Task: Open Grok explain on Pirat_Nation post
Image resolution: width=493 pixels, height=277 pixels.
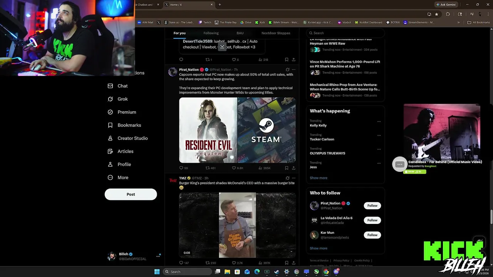Action: [287, 70]
